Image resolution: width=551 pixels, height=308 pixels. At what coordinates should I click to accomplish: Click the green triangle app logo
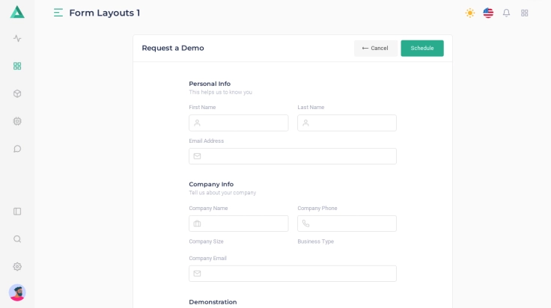(17, 12)
